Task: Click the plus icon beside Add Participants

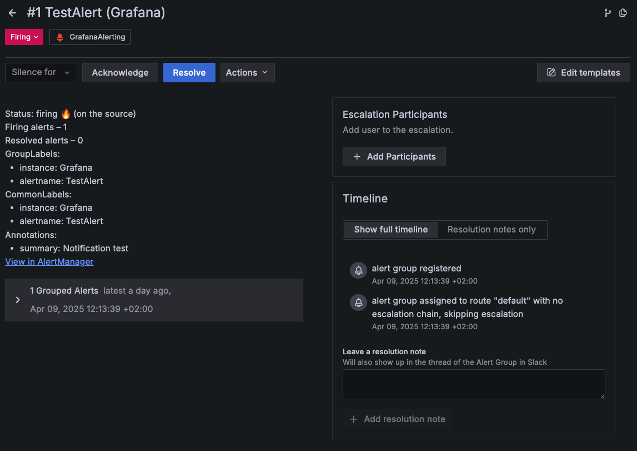Action: [x=357, y=156]
